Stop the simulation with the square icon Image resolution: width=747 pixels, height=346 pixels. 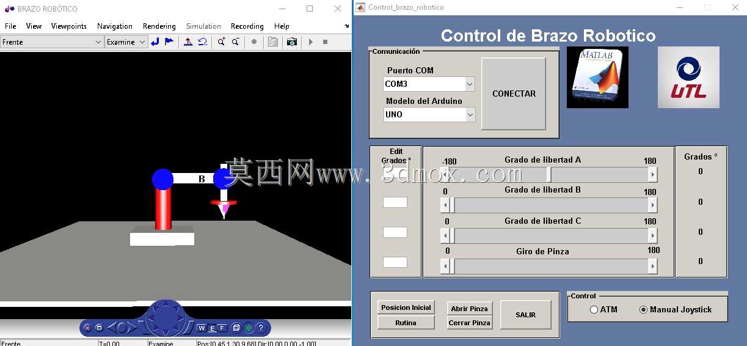coord(325,42)
